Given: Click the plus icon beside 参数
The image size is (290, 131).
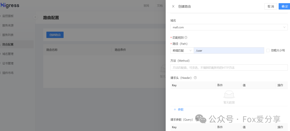Looking at the screenshot, I should pyautogui.click(x=175, y=109).
